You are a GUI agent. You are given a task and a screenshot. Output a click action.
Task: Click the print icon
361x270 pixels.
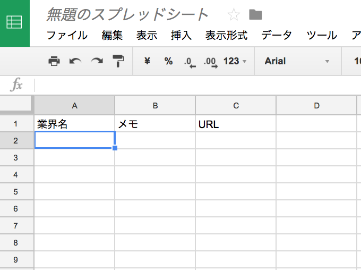pyautogui.click(x=54, y=61)
